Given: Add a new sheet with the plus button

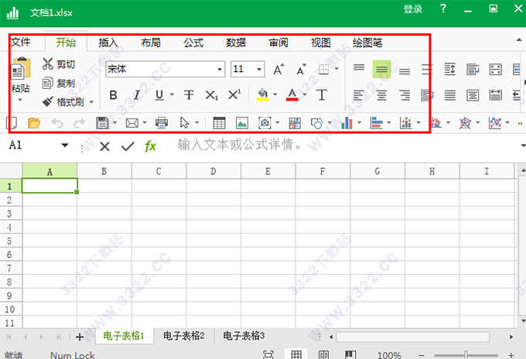Looking at the screenshot, I should (x=80, y=337).
